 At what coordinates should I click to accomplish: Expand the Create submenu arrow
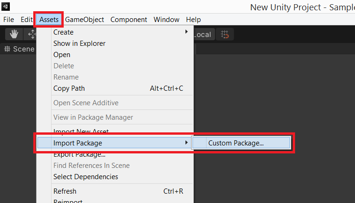click(186, 32)
